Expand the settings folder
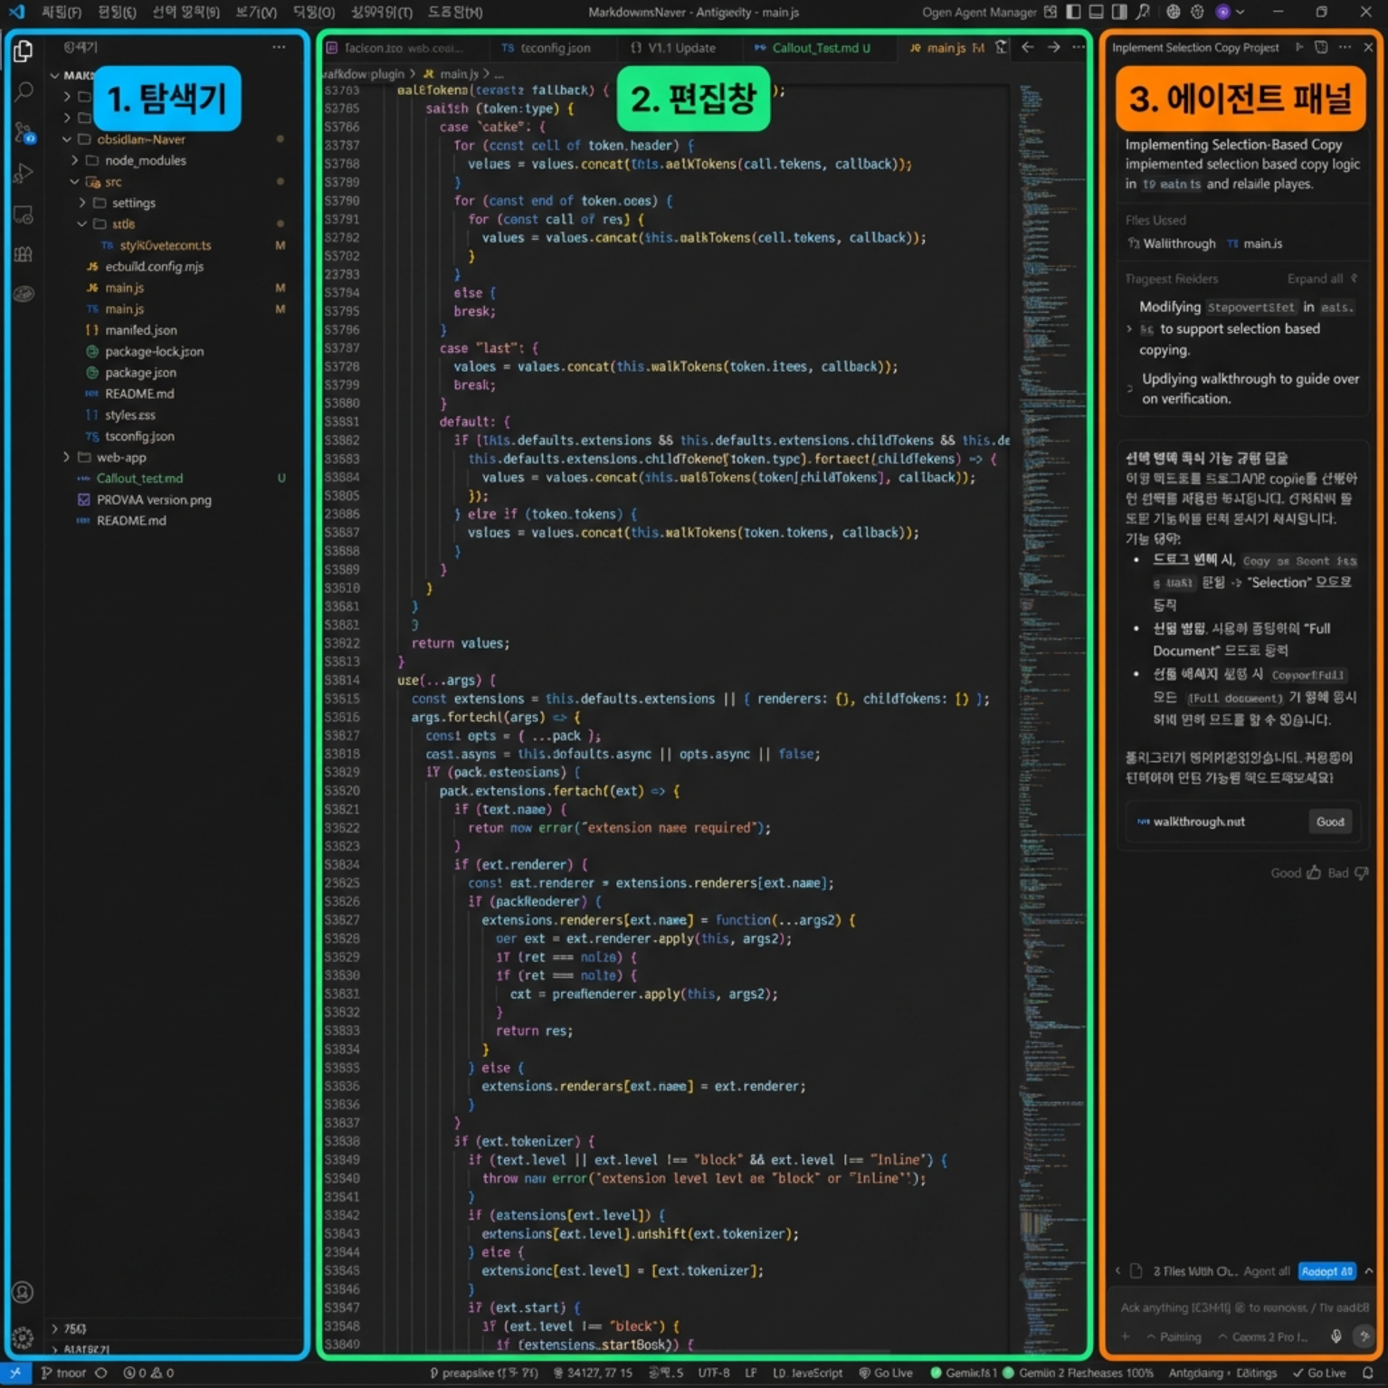The height and width of the screenshot is (1388, 1388). point(81,203)
